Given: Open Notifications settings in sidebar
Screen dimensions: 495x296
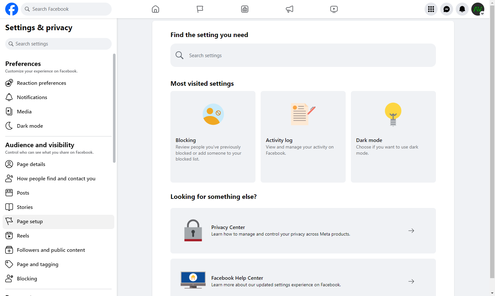Looking at the screenshot, I should coord(58,97).
